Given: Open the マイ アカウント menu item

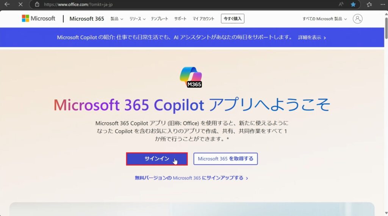Looking at the screenshot, I should tap(203, 19).
